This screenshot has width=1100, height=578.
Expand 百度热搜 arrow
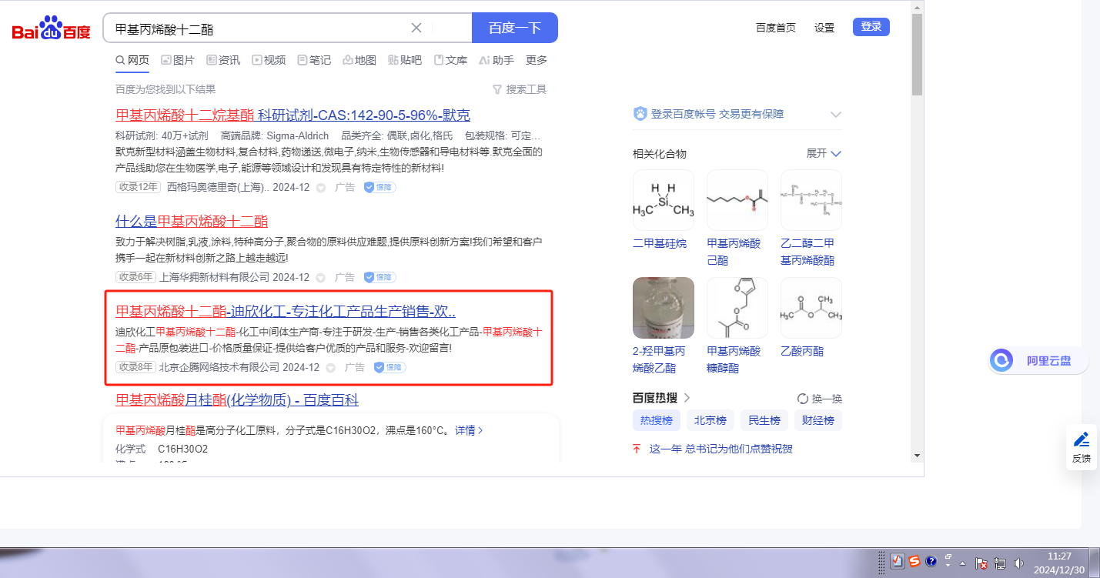tap(687, 398)
